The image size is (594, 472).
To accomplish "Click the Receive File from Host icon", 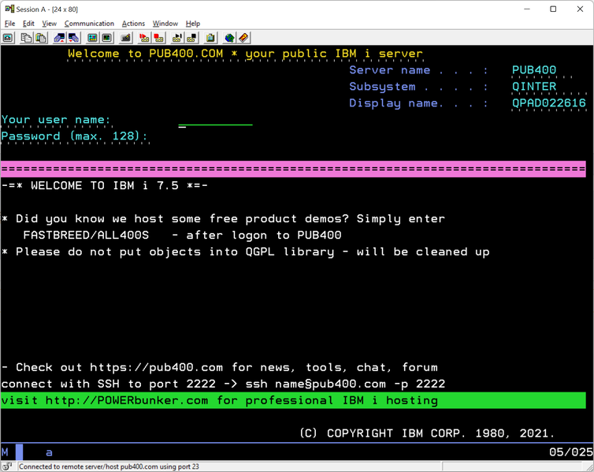I will (73, 38).
